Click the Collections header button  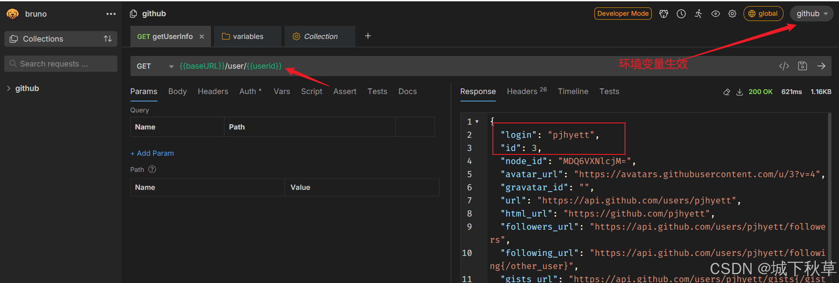(x=61, y=39)
